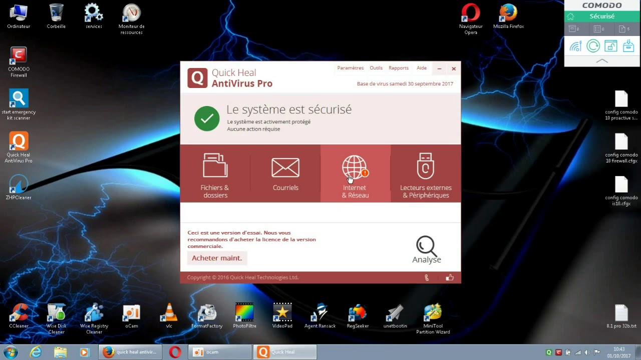The width and height of the screenshot is (641, 360).
Task: Open Fichiers & dossiers protection section
Action: click(x=215, y=174)
